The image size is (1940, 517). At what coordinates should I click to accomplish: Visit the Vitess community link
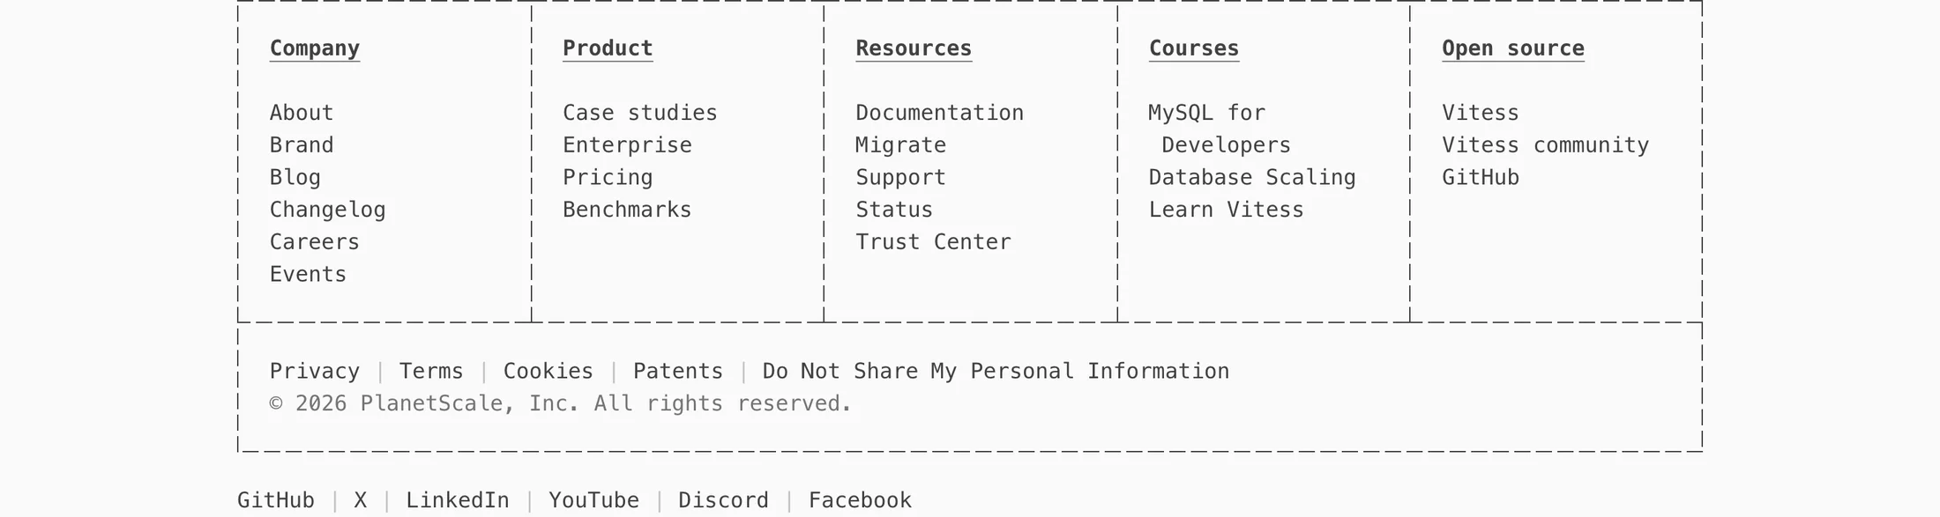[1545, 145]
